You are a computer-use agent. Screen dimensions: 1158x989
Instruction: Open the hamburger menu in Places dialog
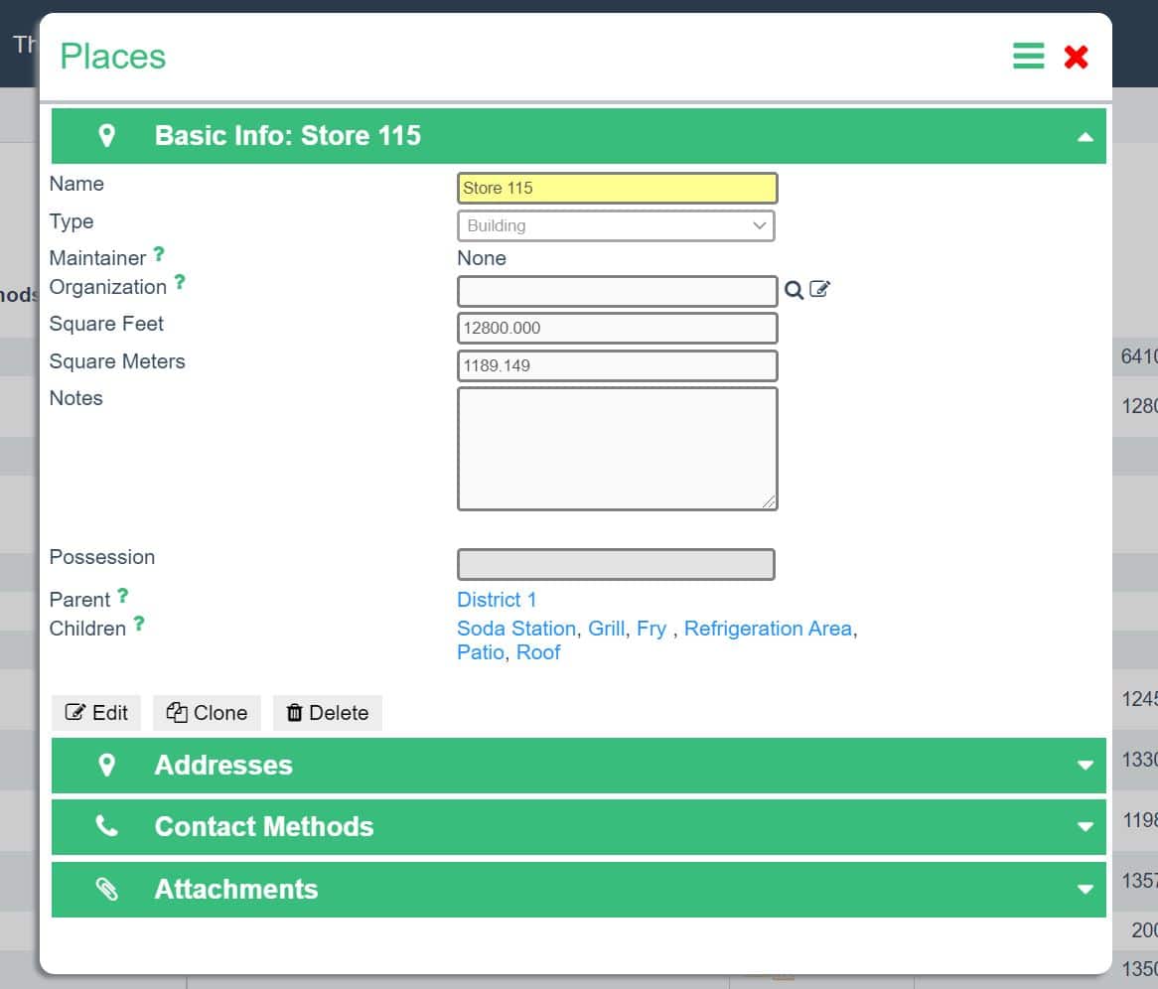(1028, 56)
